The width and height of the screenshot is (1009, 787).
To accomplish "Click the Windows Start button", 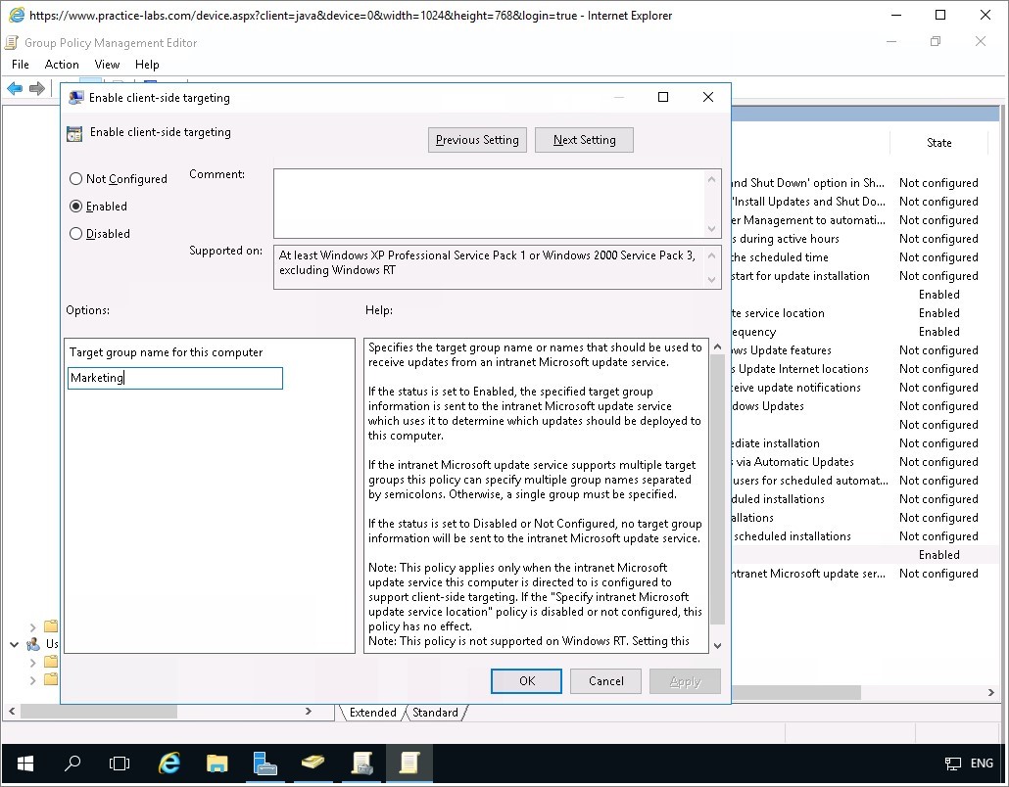I will 24,764.
